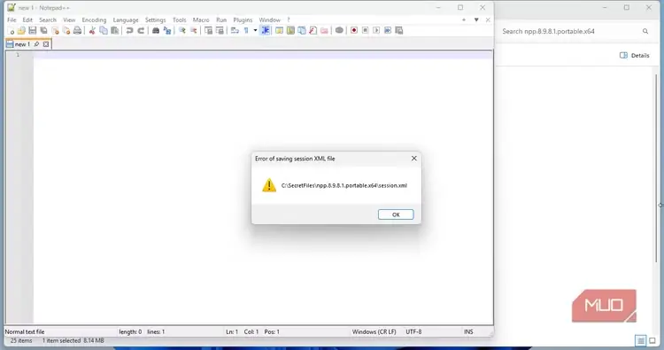Image resolution: width=664 pixels, height=350 pixels.
Task: Toggle Word Wrap in the toolbar
Action: [x=235, y=30]
